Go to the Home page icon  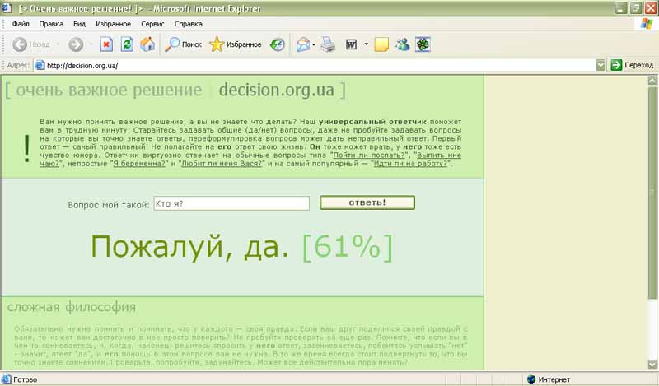click(x=147, y=44)
